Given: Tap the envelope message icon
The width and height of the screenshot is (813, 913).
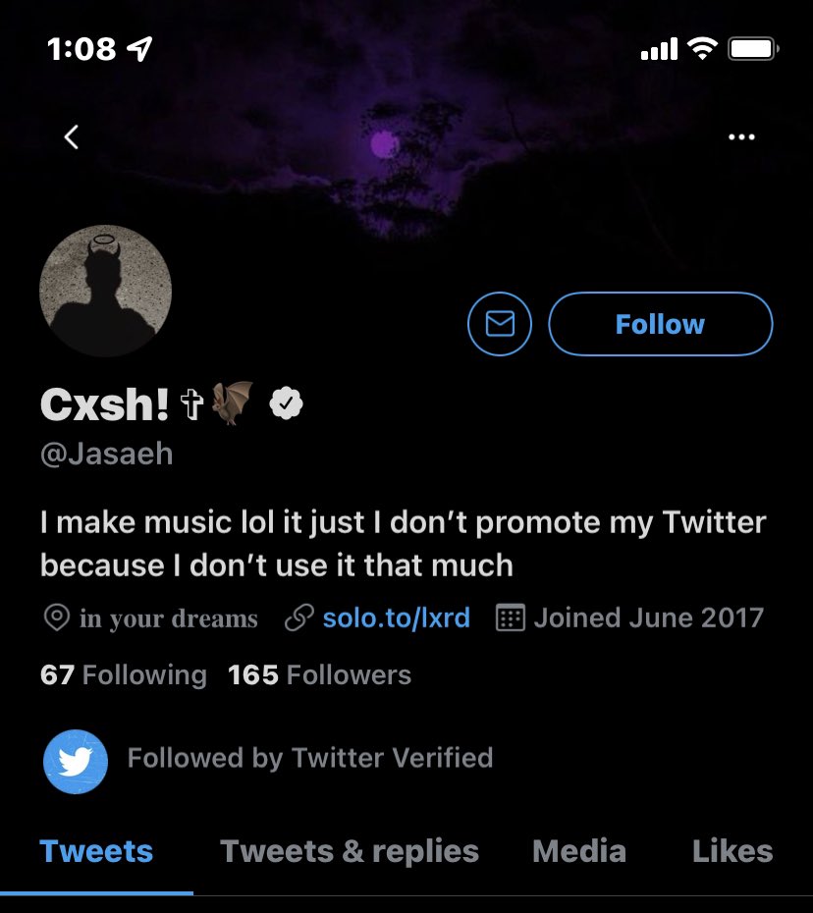Looking at the screenshot, I should click(x=500, y=324).
